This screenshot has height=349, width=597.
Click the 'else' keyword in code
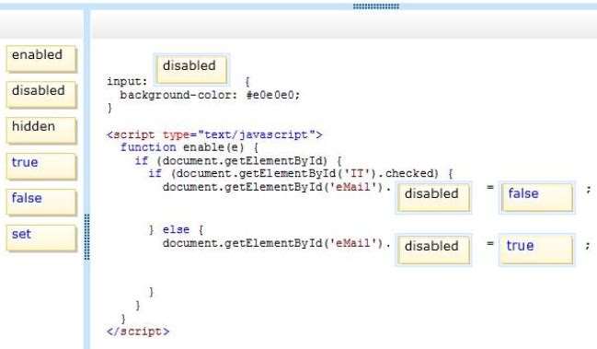click(176, 229)
